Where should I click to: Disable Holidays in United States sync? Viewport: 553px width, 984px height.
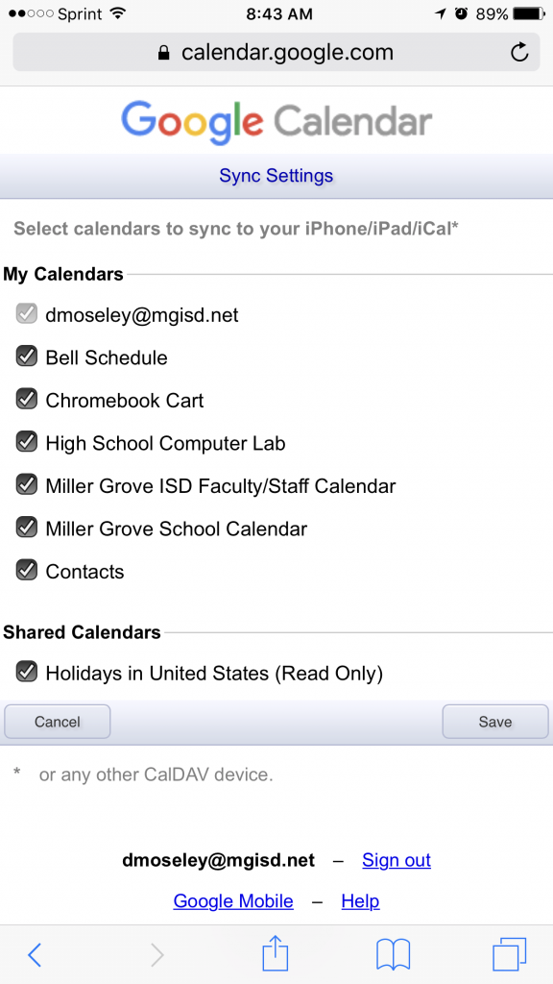26,672
